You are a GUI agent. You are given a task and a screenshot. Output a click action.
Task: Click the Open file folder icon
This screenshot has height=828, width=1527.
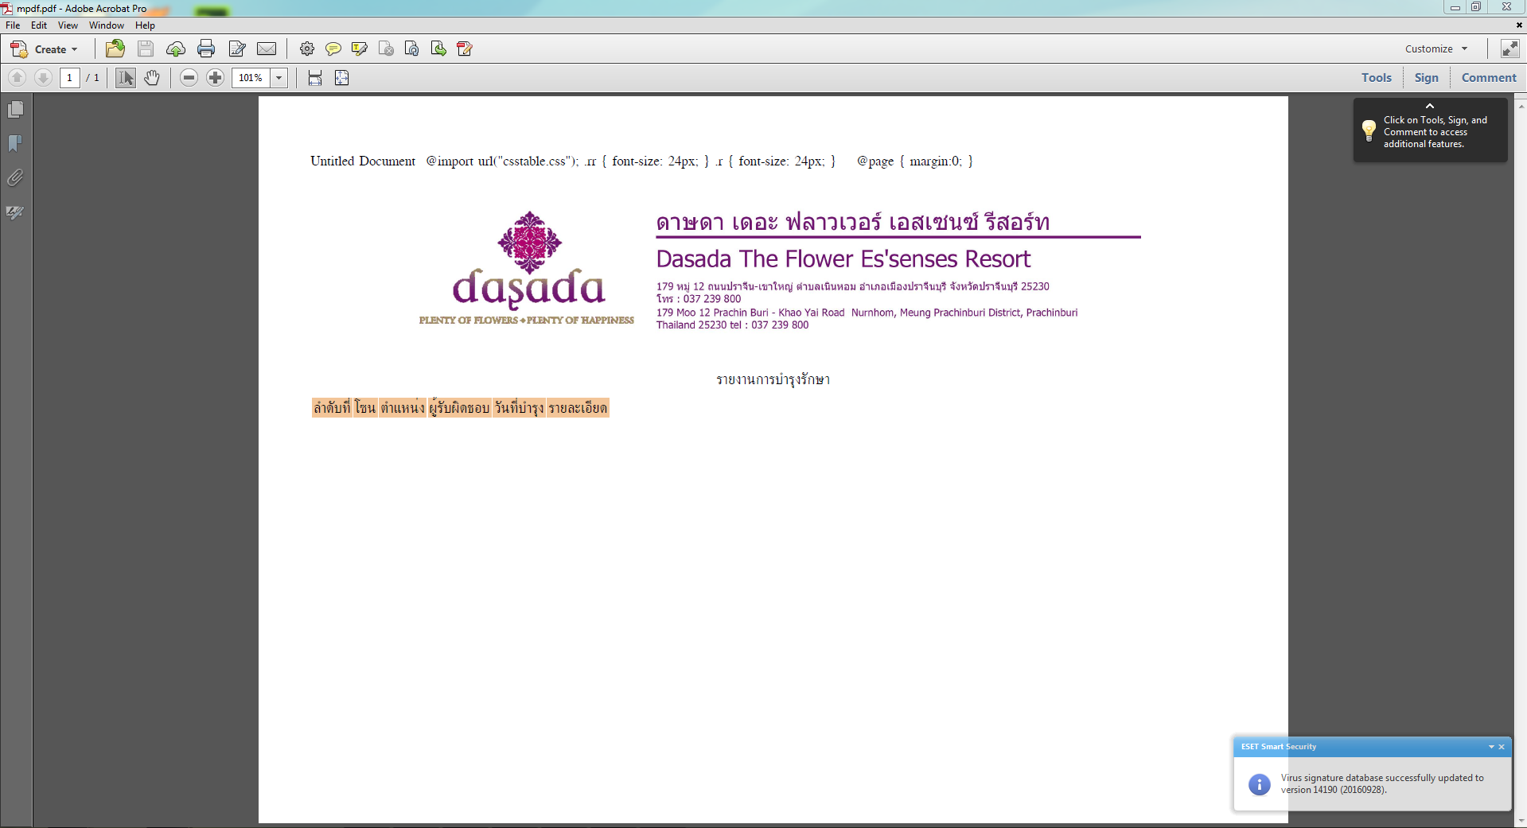115,49
